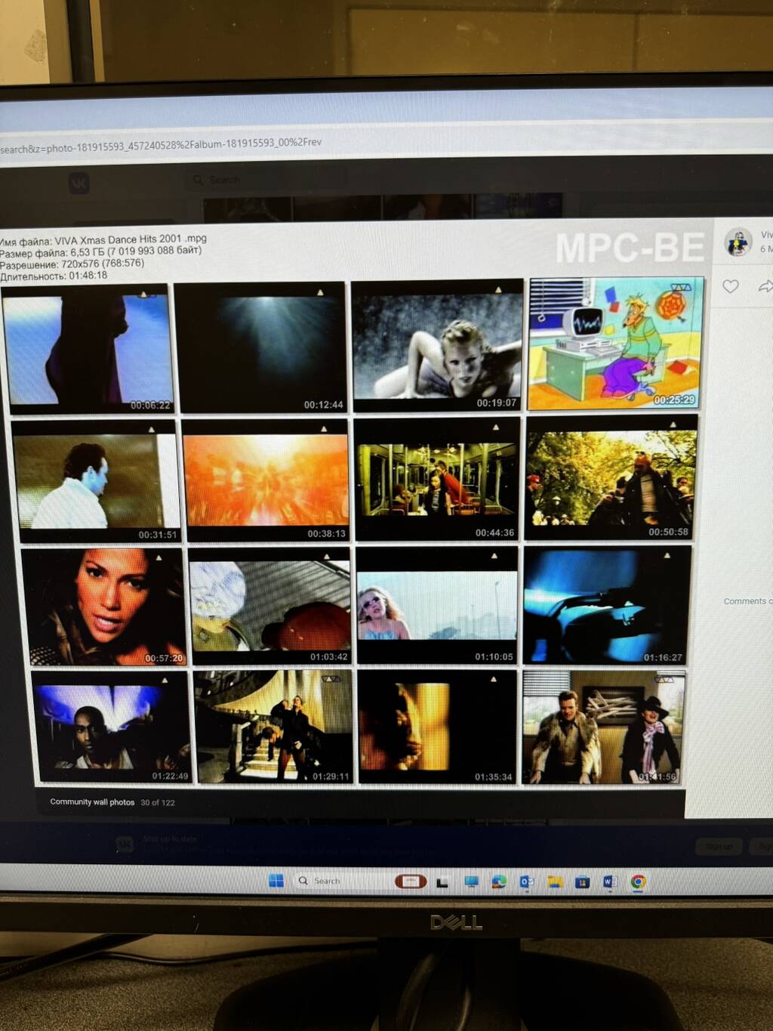Open Microsoft Store from the taskbar
The width and height of the screenshot is (773, 1031).
point(582,881)
